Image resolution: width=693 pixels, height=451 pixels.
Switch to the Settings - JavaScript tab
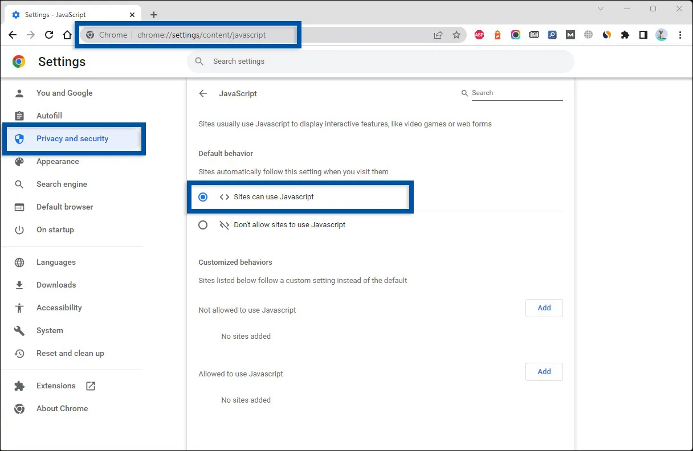coord(74,14)
